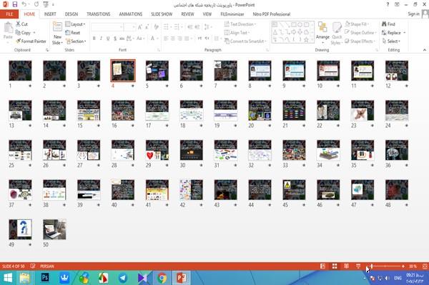
Task: Expand the Layout dropdown
Action: coord(75,24)
